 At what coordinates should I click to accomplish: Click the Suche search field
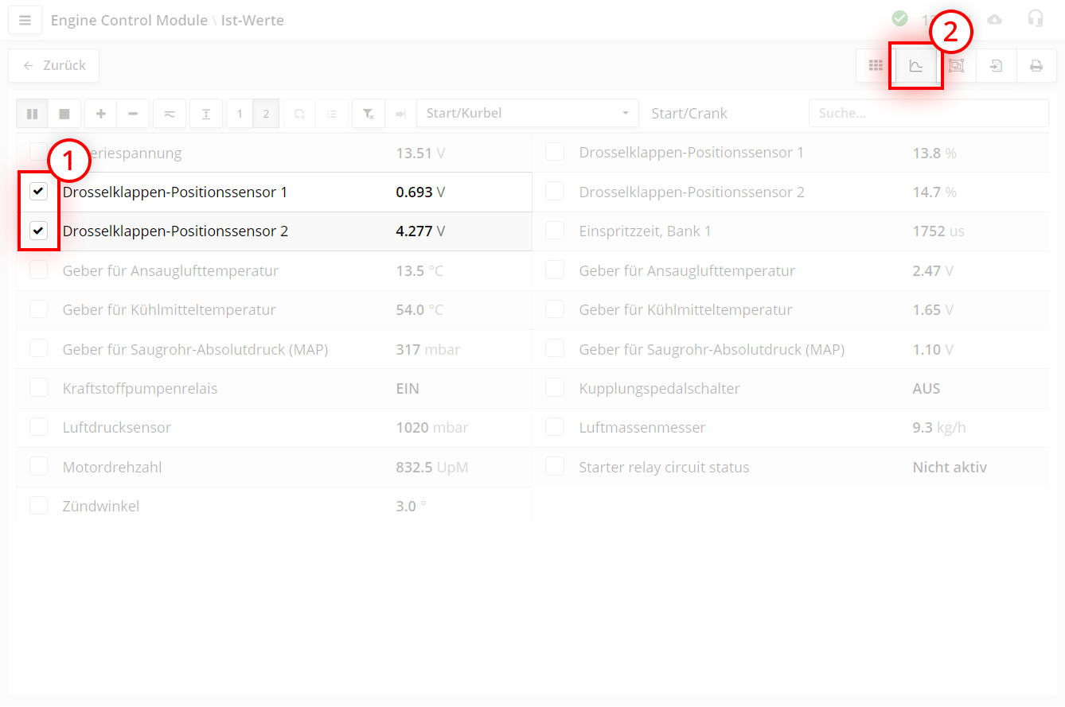coord(928,113)
